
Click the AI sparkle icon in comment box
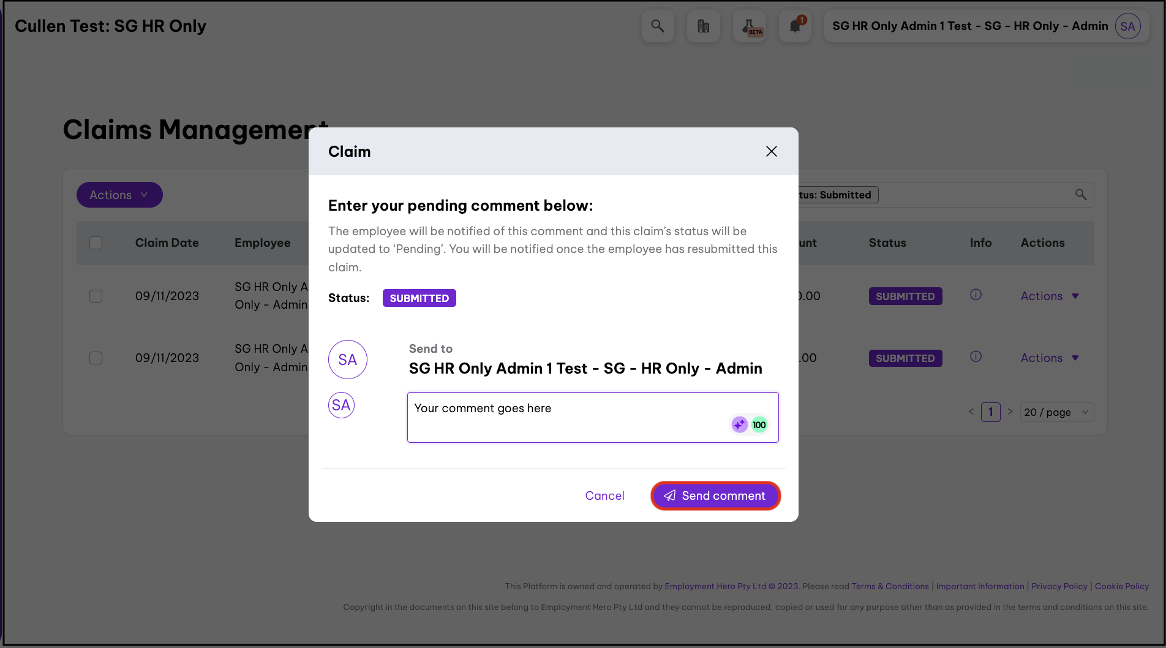739,424
